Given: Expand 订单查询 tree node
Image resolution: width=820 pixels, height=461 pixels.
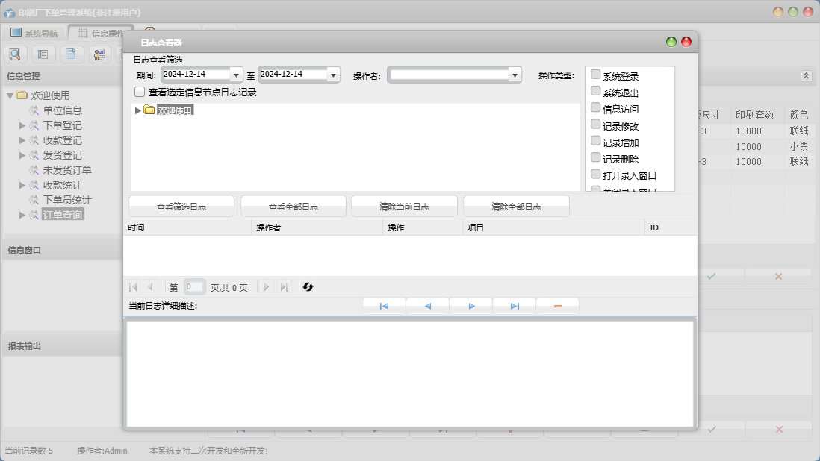Looking at the screenshot, I should tap(22, 215).
